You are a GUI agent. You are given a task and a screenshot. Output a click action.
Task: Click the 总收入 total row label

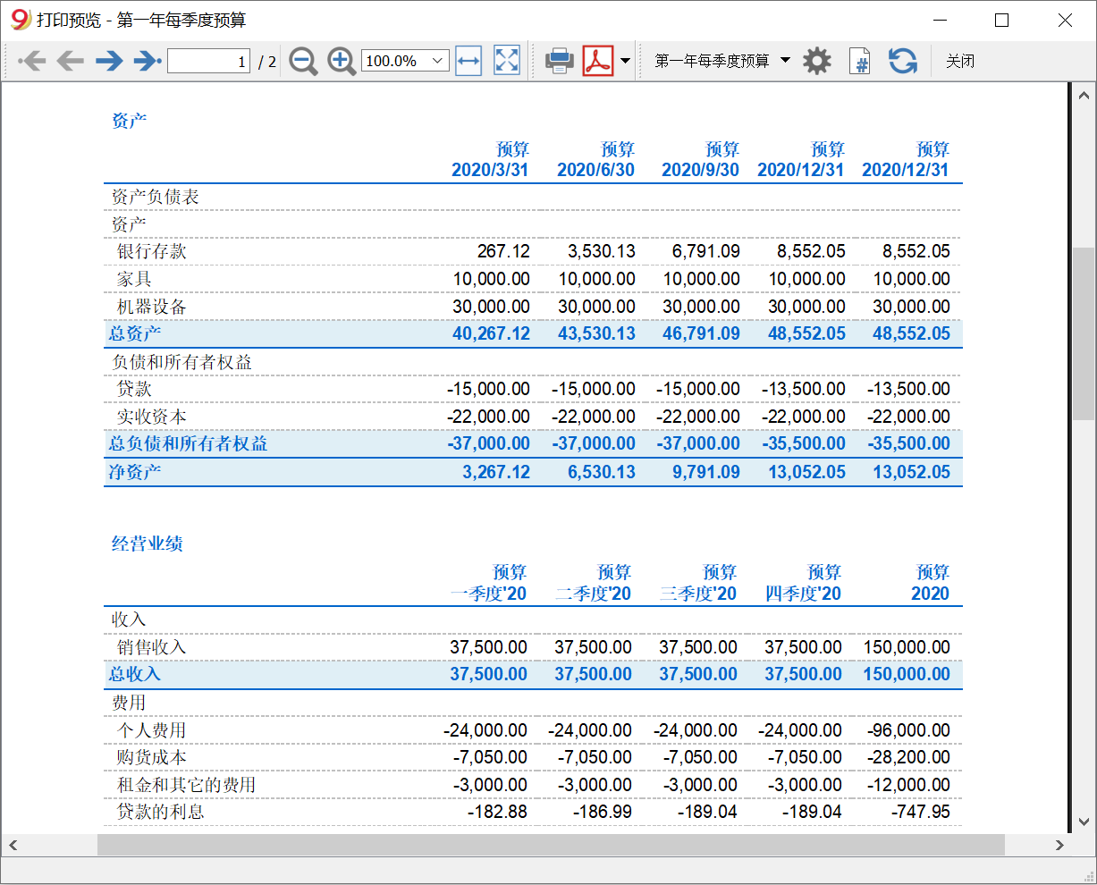(x=135, y=674)
